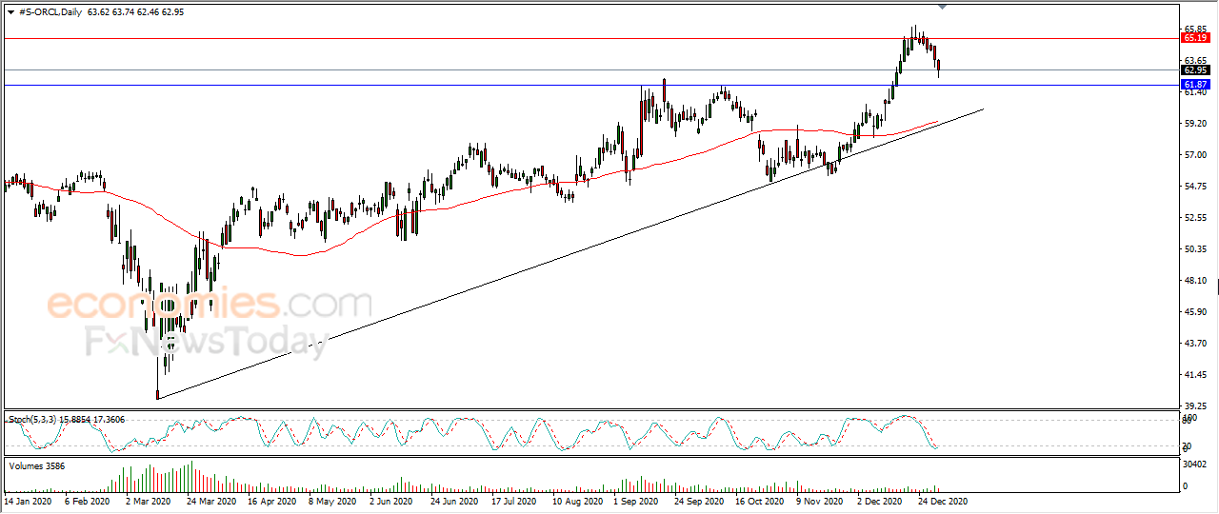Click the last red candlestick on the chart
Viewport: 1219px width, 514px height.
[x=939, y=68]
